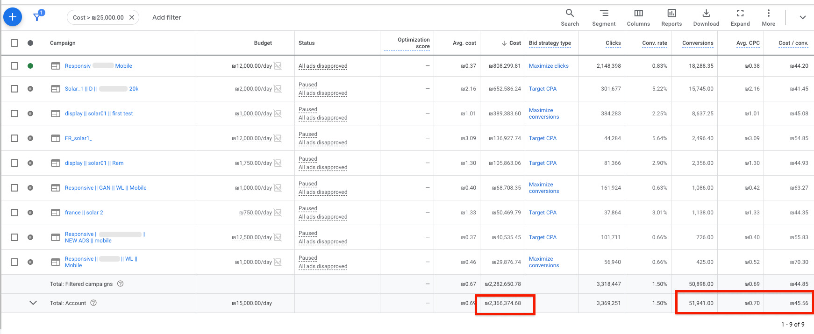The width and height of the screenshot is (814, 334).
Task: Sort by the Cost column header
Action: click(515, 43)
